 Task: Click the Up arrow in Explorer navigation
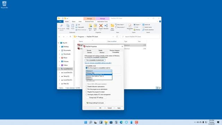point(70,37)
